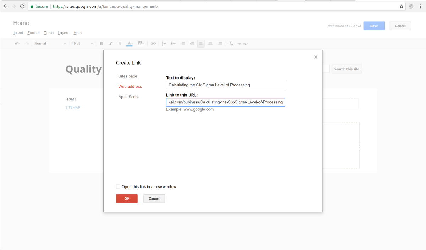Switch to Apps Script option
This screenshot has height=250, width=426.
coord(129,97)
